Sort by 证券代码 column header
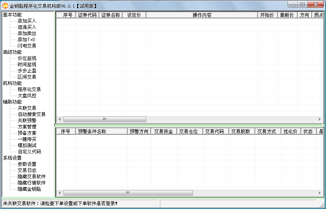This screenshot has height=209, width=326. (x=87, y=15)
